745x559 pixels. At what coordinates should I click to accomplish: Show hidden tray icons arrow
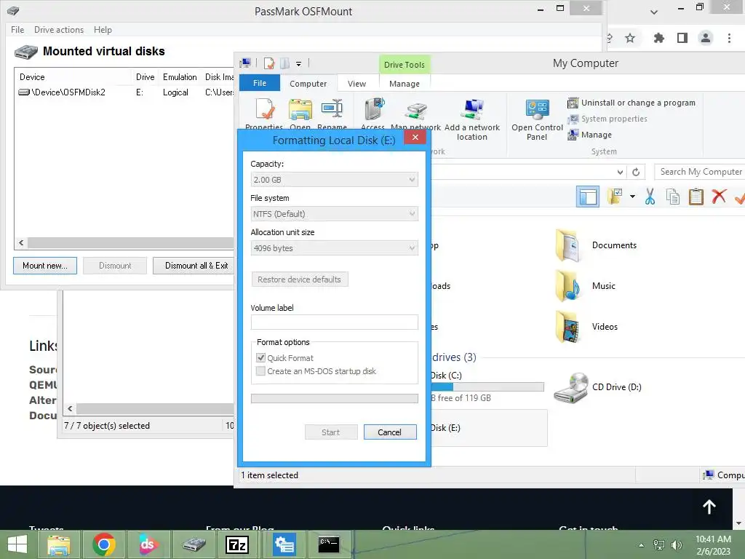642,545
